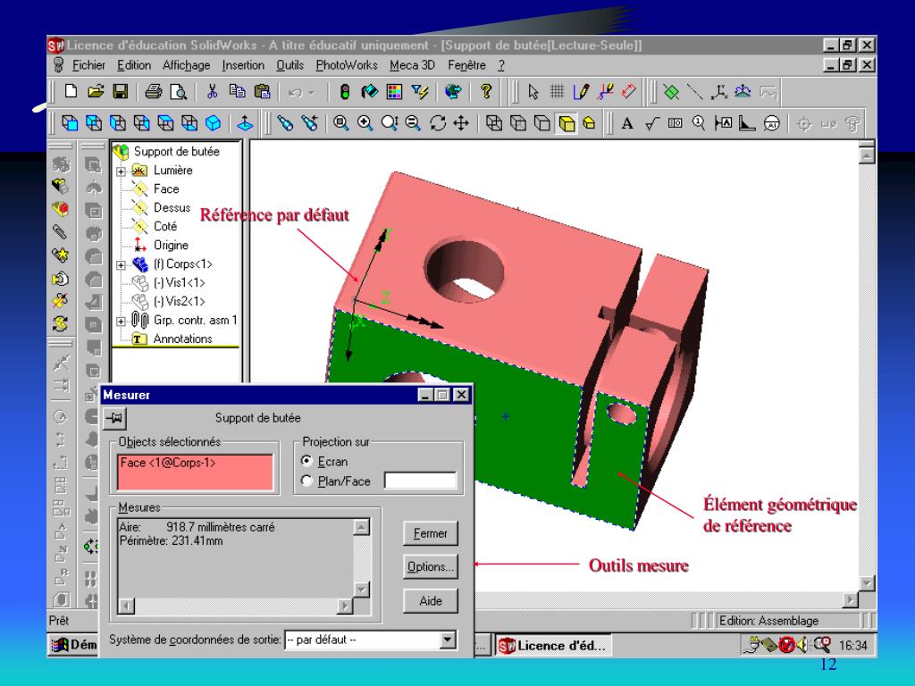The height and width of the screenshot is (686, 915).
Task: Expand the (f) Corps<1> component node
Action: 121,264
